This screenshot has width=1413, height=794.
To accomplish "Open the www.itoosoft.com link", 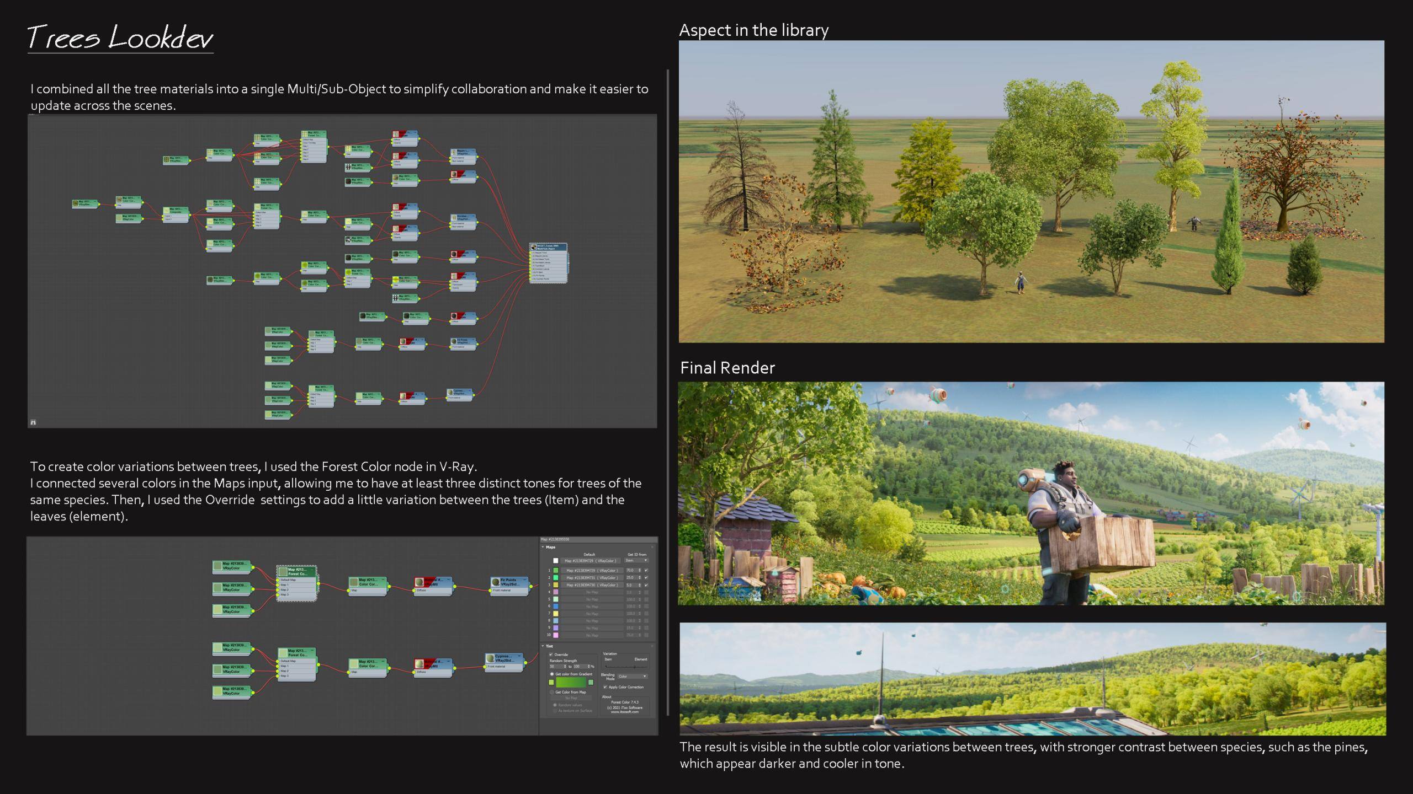I will pyautogui.click(x=625, y=712).
